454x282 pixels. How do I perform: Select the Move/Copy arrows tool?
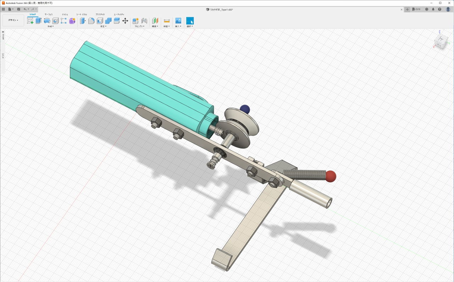[x=125, y=21]
